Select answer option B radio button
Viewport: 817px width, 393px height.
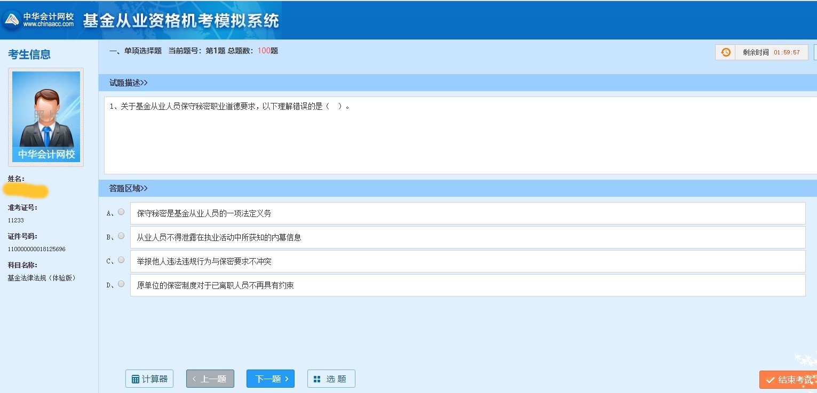121,236
